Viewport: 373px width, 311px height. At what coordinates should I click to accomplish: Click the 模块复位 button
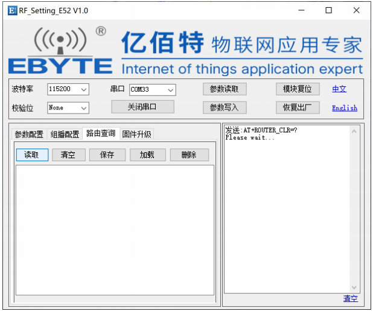pos(297,89)
